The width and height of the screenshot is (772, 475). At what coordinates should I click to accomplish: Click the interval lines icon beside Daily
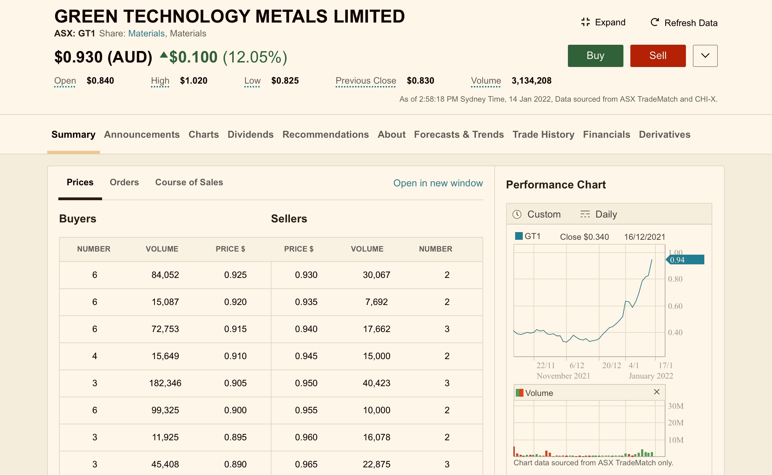(585, 214)
